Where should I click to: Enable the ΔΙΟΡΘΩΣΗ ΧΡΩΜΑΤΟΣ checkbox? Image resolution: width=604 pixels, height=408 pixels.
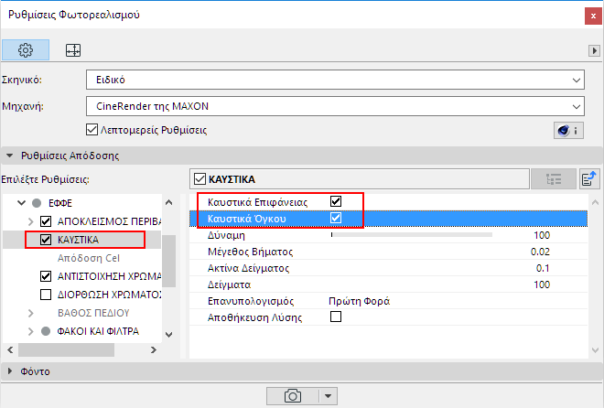tap(46, 295)
